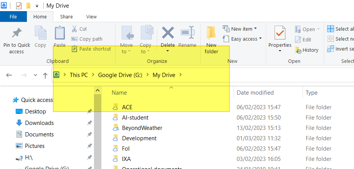Click the Development folder cloud icon
The image size is (354, 169).
point(115,138)
